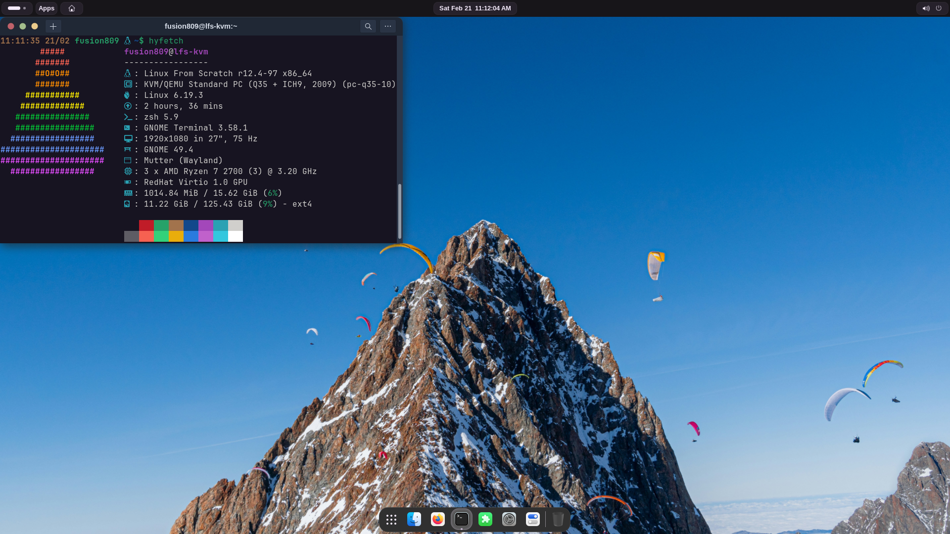Open the Trash in the dock
This screenshot has width=950, height=534.
click(558, 519)
